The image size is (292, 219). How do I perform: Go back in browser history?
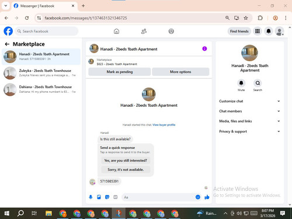(6, 18)
